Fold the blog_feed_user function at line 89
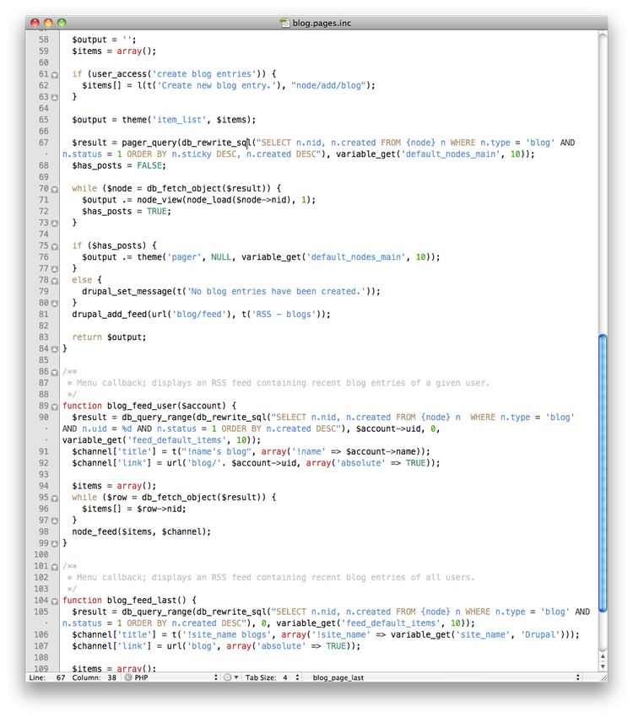Viewport: 633px width, 717px height. pyautogui.click(x=55, y=407)
